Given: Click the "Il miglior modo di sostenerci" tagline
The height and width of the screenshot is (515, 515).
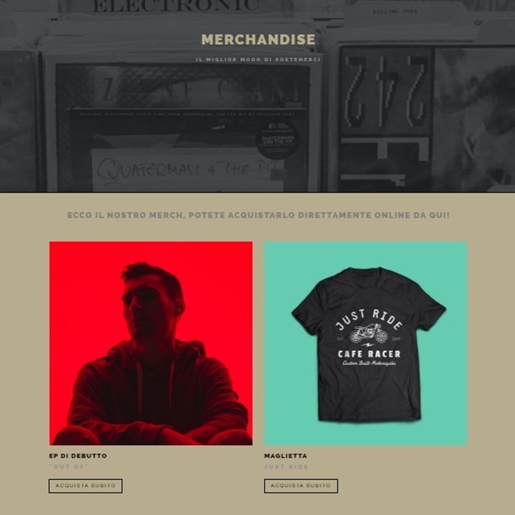Looking at the screenshot, I should click(258, 60).
